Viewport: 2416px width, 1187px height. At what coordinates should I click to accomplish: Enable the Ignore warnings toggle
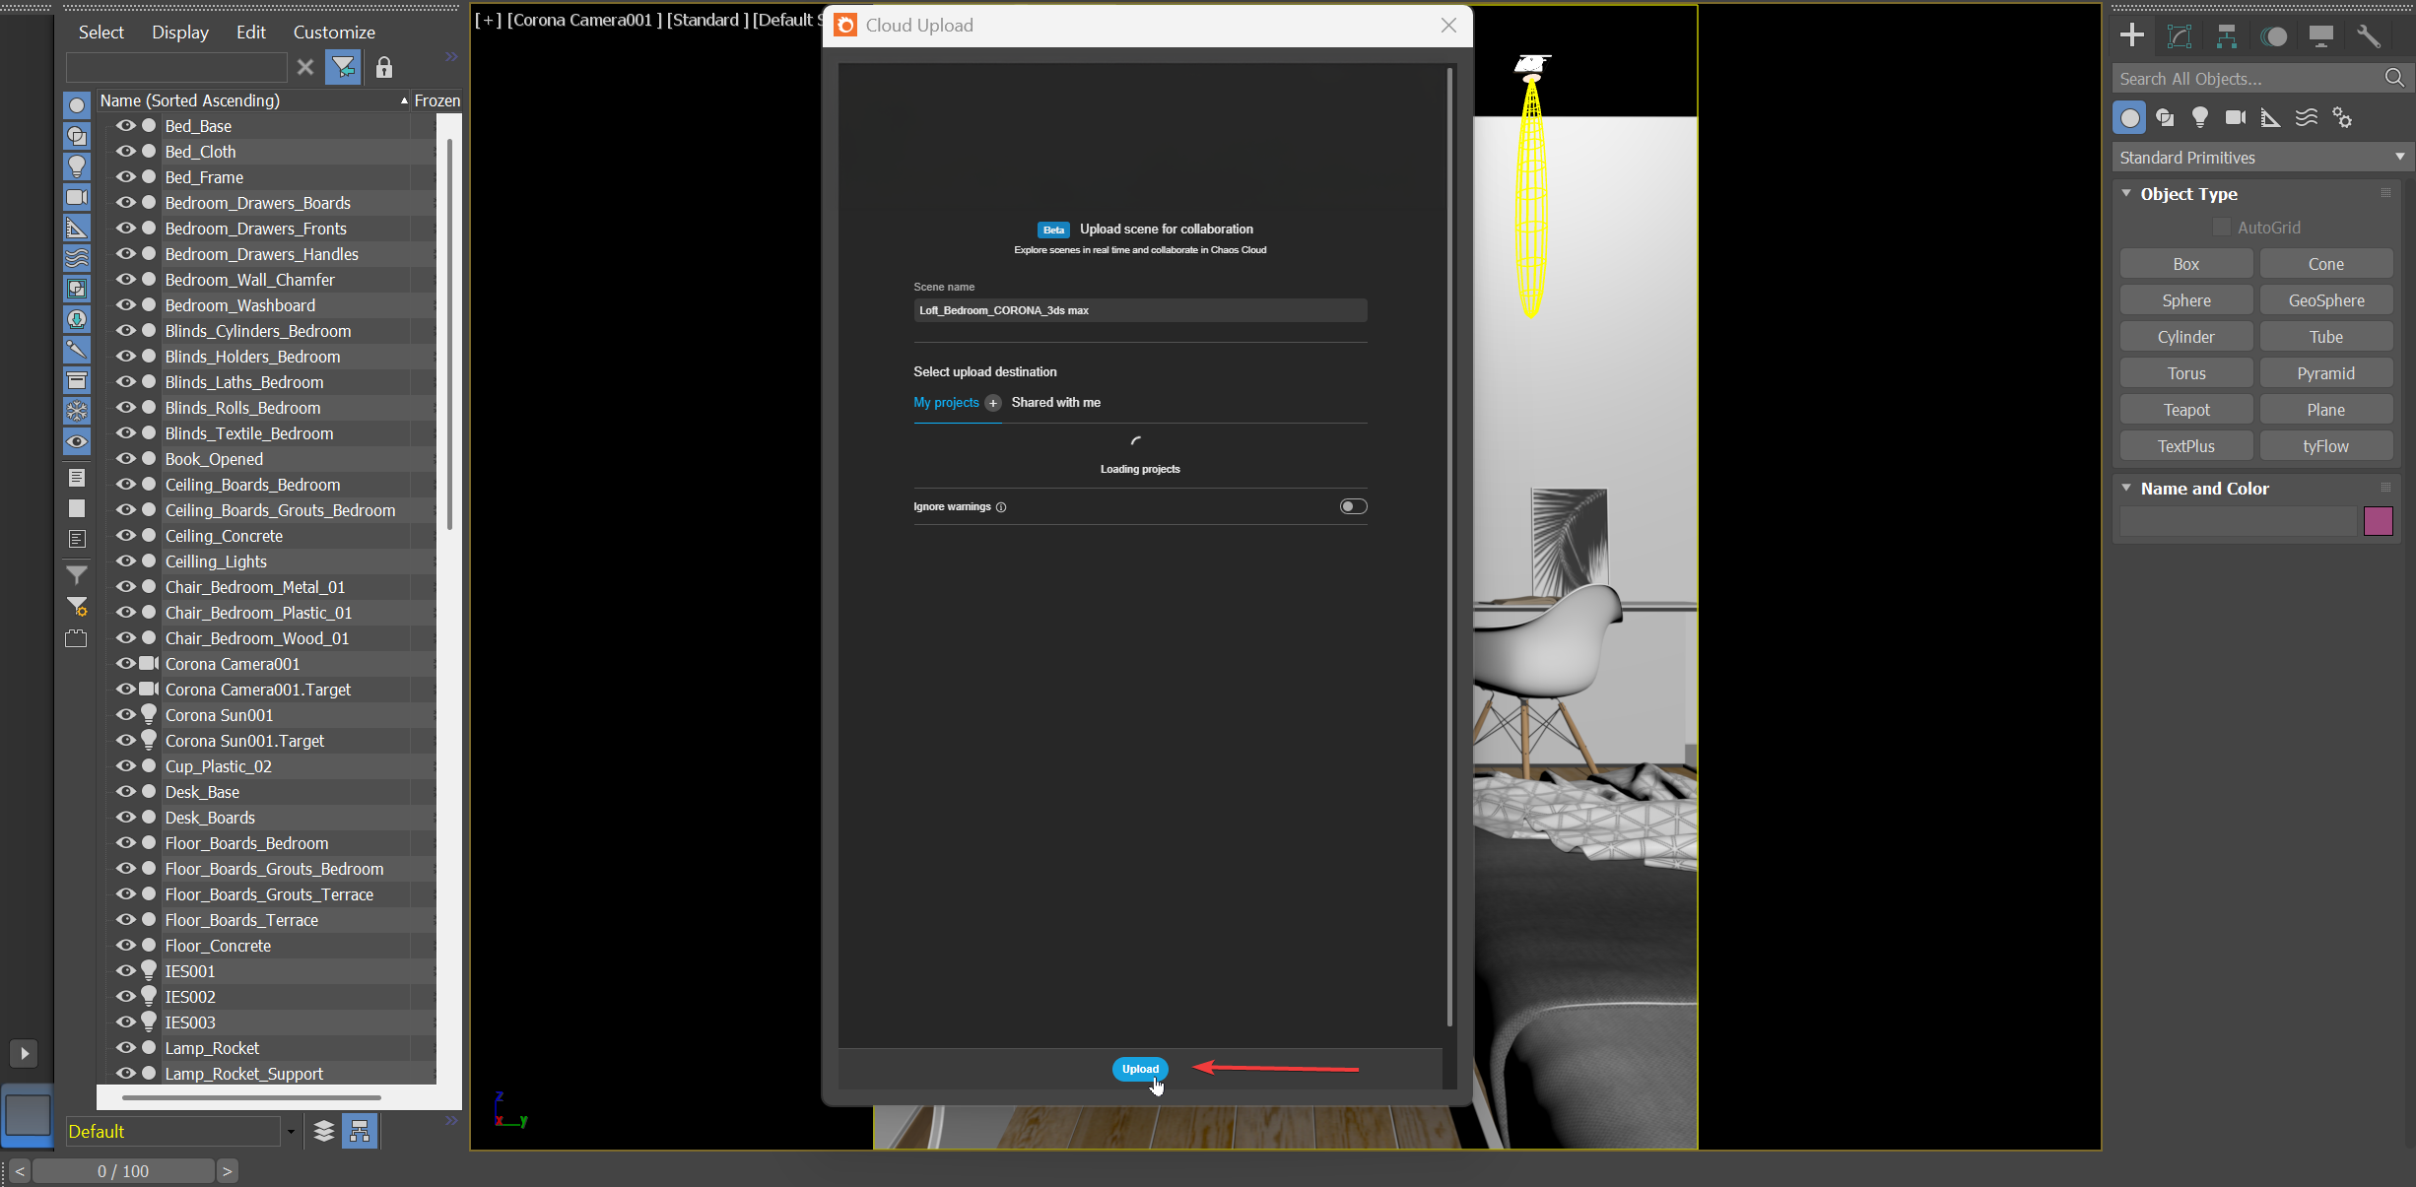(x=1353, y=506)
